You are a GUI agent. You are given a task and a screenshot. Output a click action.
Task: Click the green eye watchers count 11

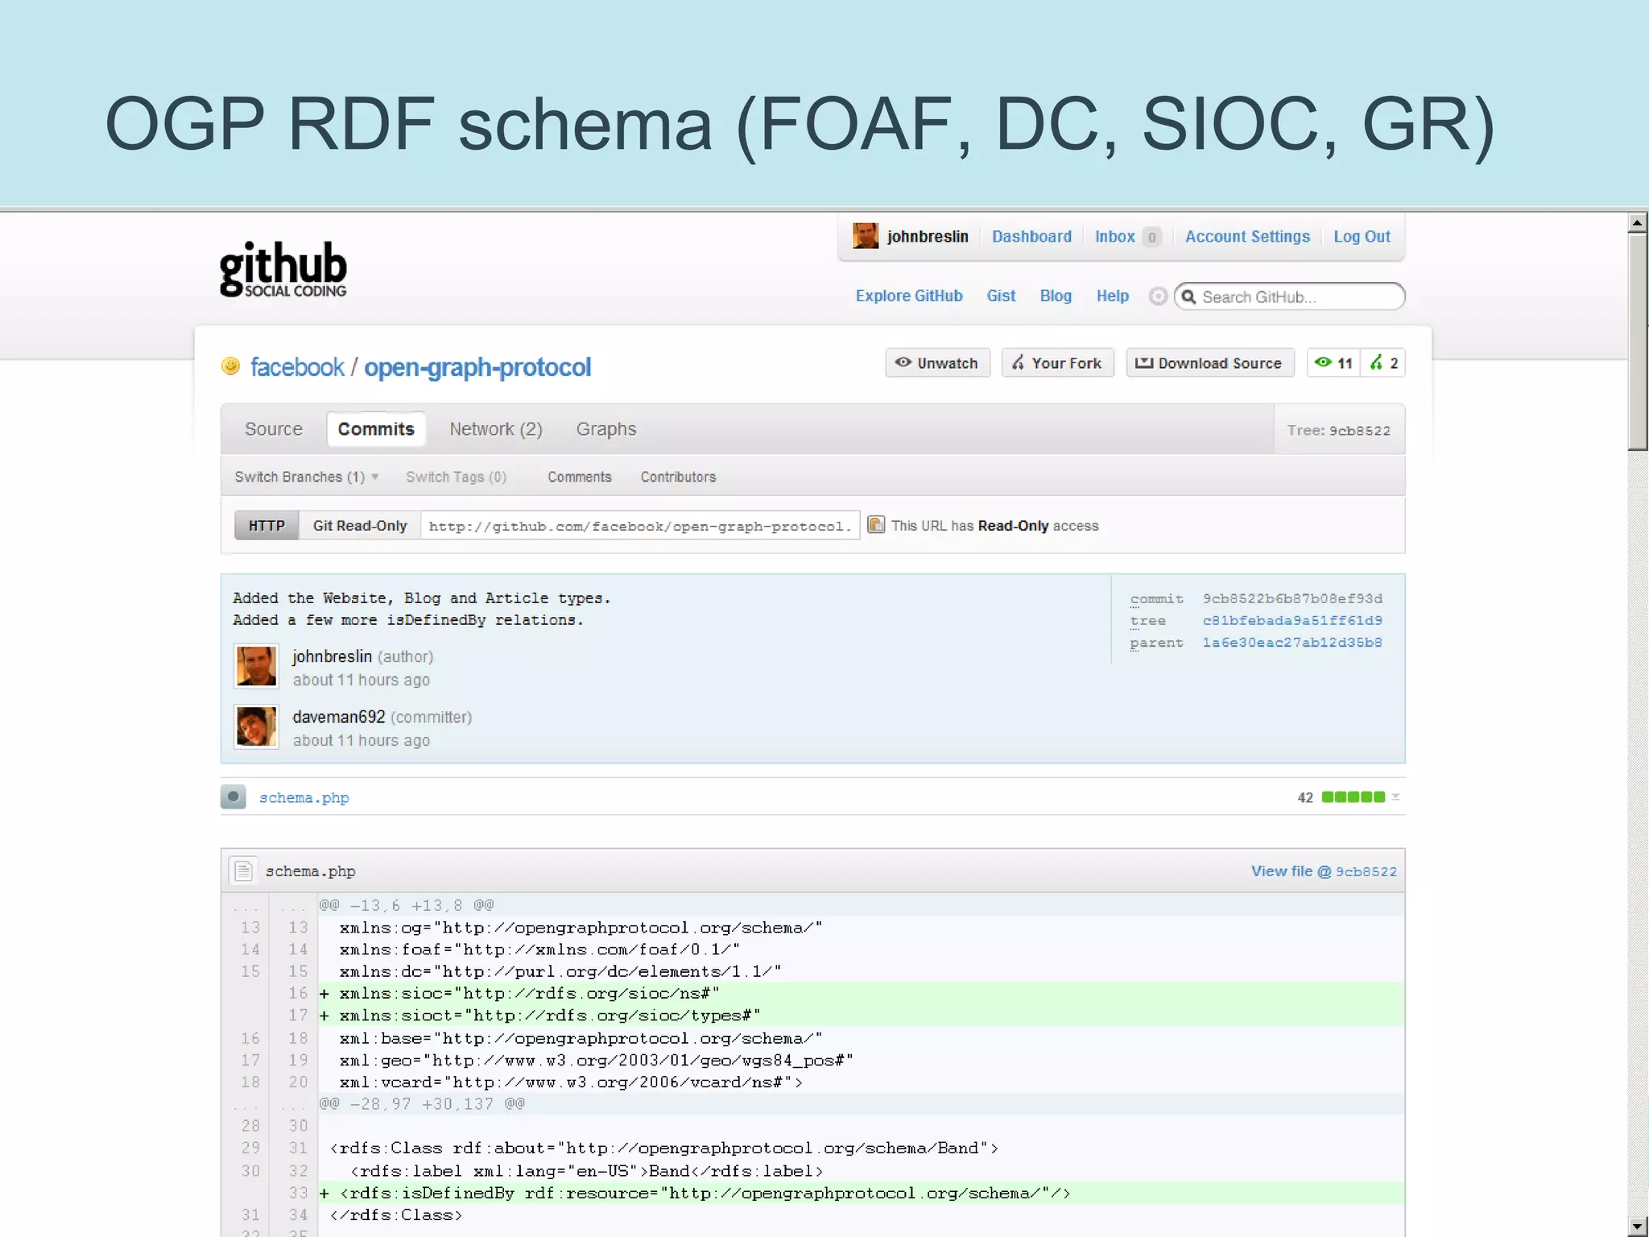pos(1333,363)
